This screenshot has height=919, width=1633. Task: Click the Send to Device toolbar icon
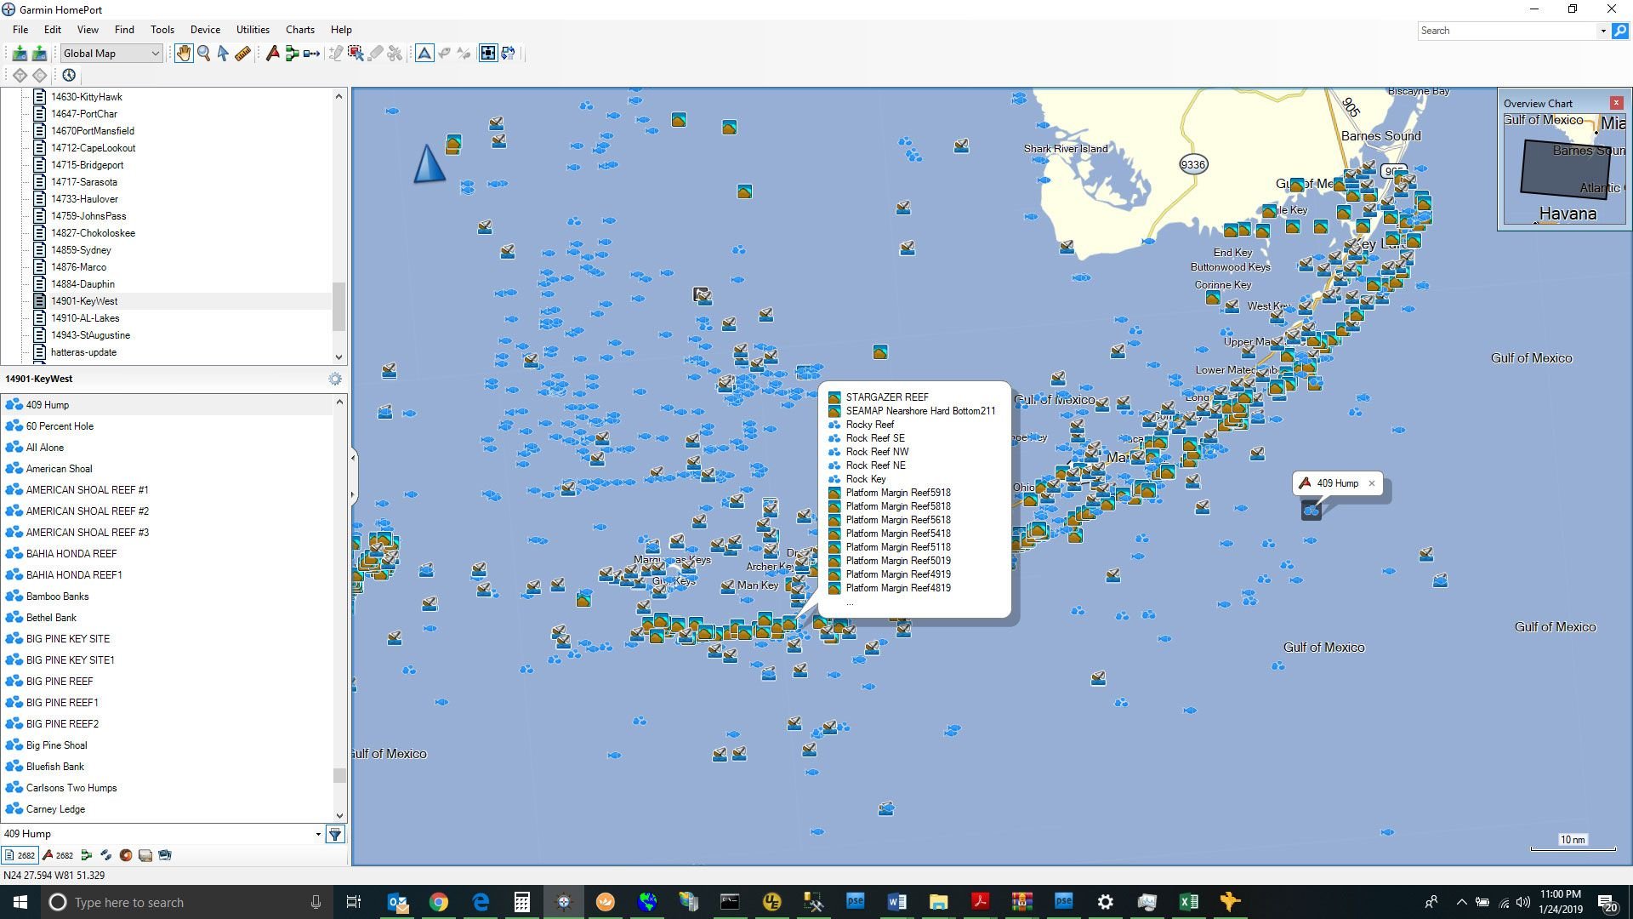point(39,54)
